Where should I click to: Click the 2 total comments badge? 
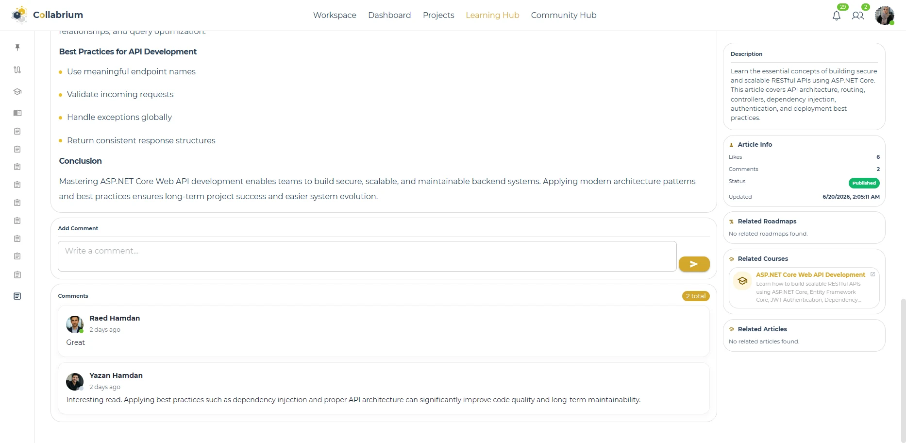pyautogui.click(x=696, y=296)
